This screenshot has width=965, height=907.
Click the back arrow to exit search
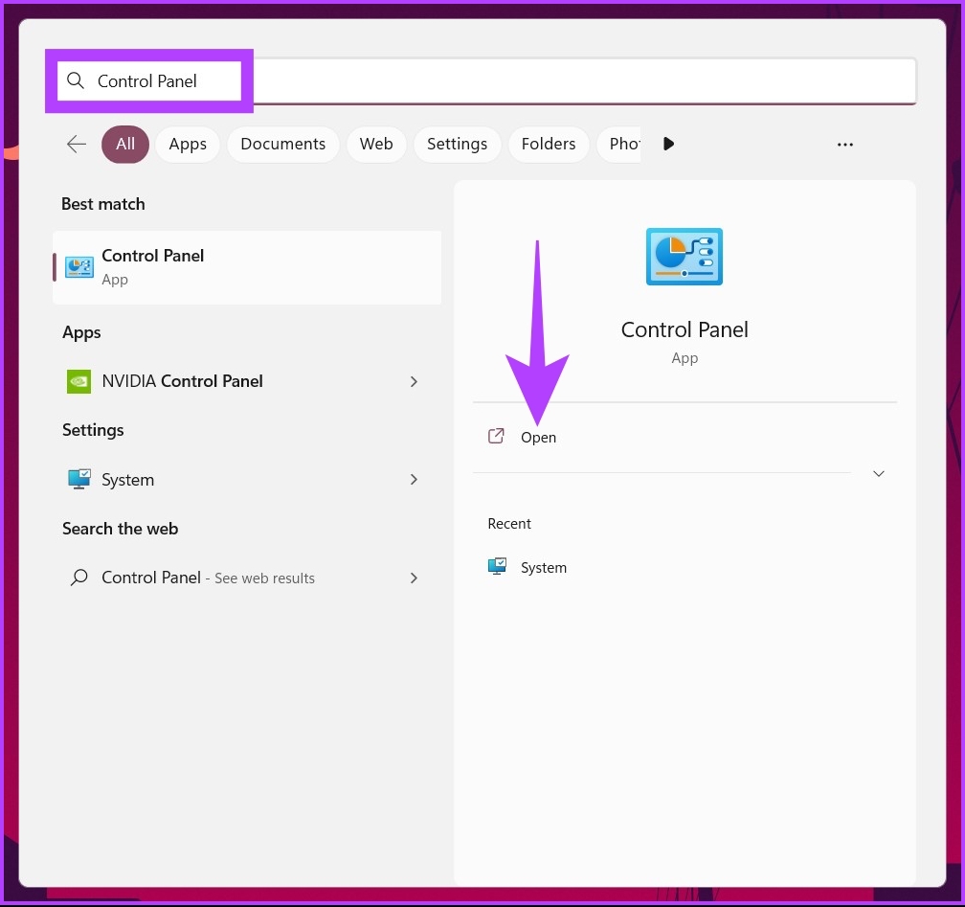[76, 144]
